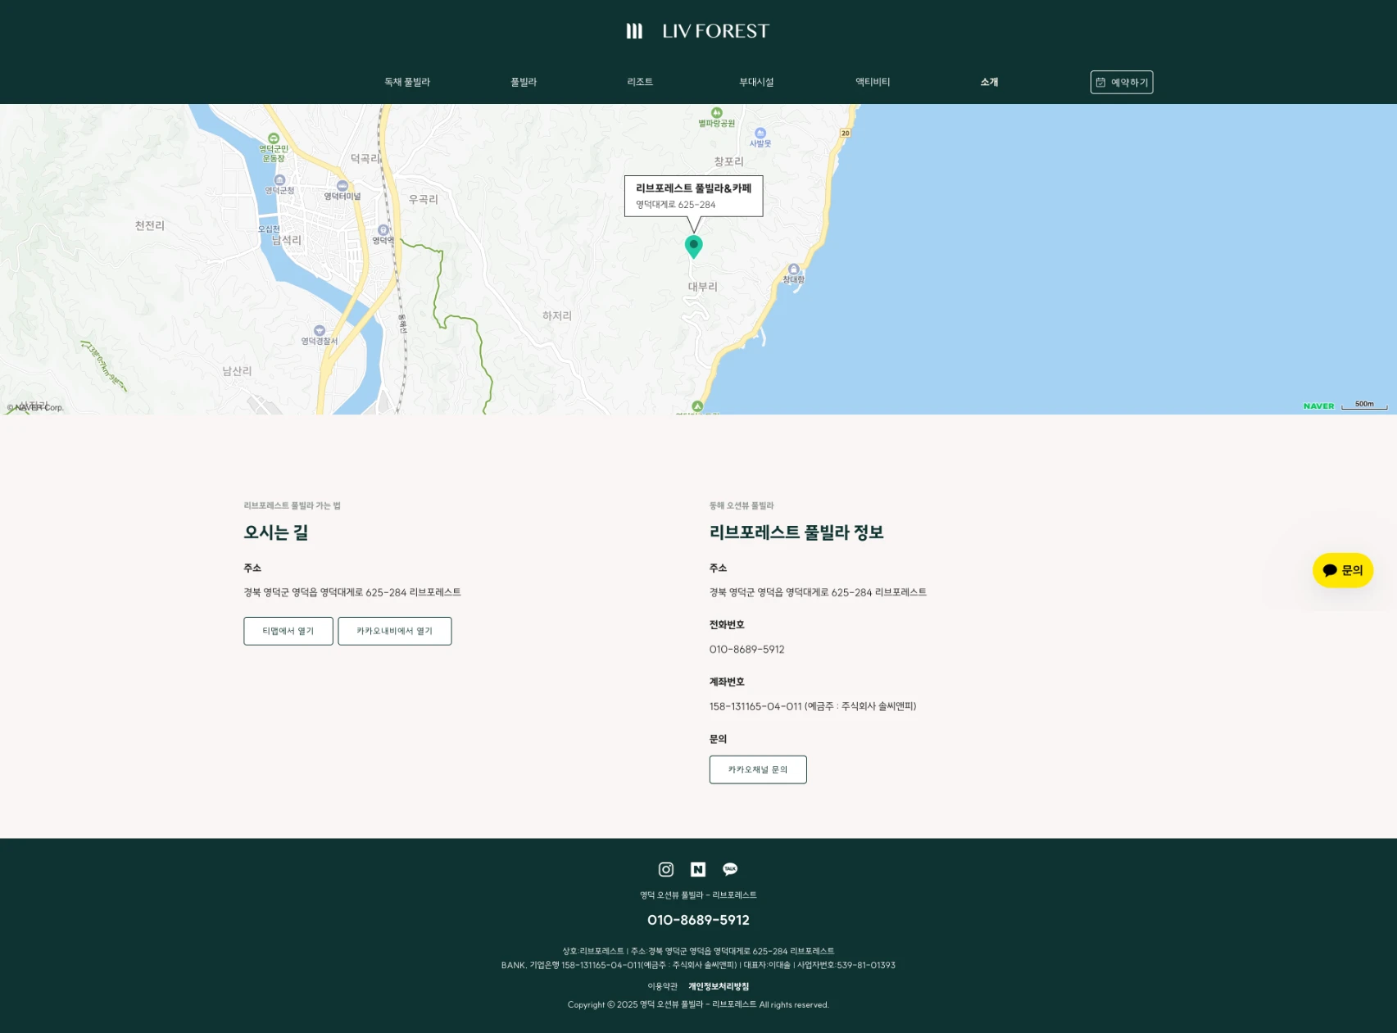The image size is (1397, 1033).
Task: Click the 영덕역 station icon on map
Action: [x=383, y=230]
